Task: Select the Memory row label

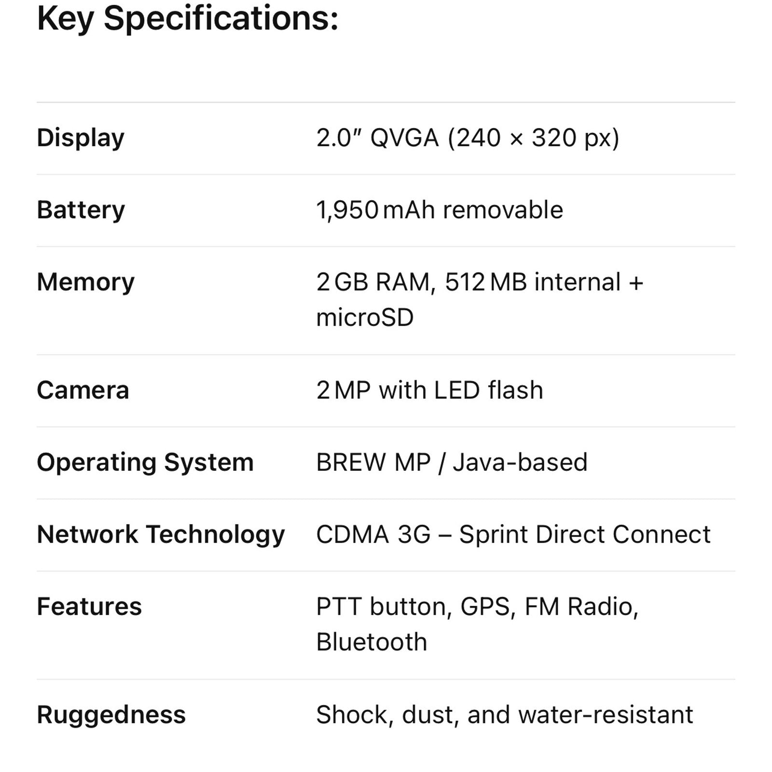Action: click(x=85, y=282)
